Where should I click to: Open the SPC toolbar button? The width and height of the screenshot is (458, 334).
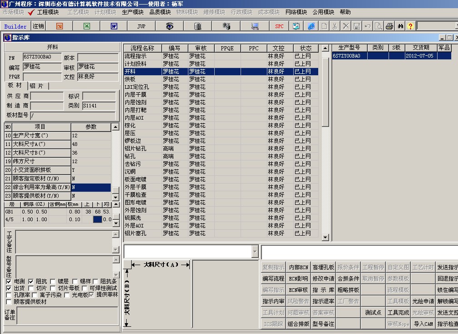coord(279,26)
